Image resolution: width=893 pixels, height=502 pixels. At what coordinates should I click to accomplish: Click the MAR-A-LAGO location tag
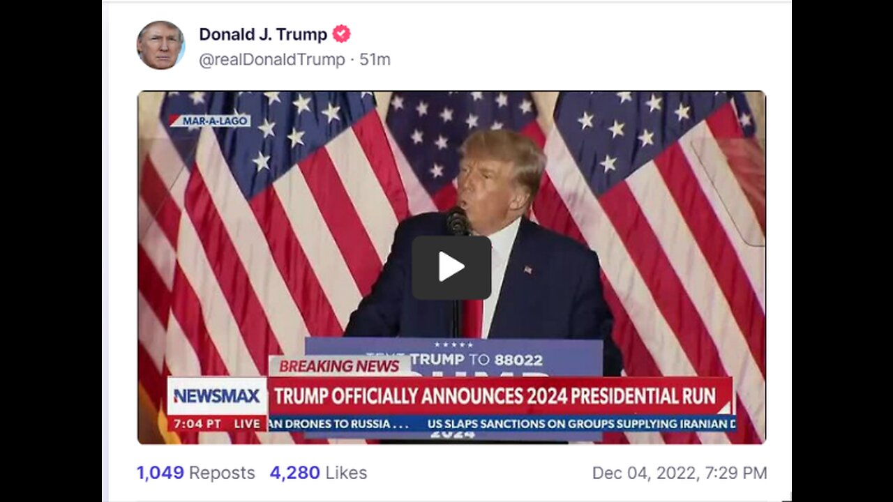click(209, 121)
